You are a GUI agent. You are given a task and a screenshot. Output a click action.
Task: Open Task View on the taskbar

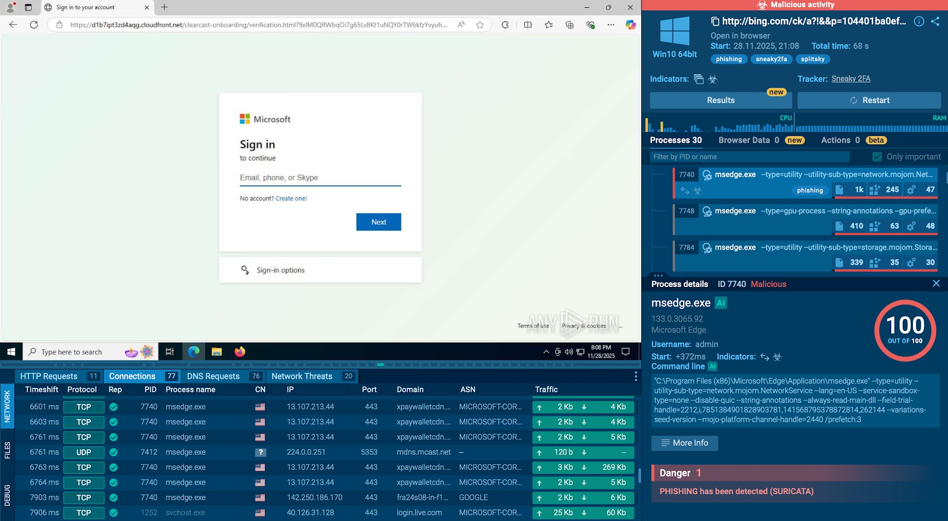(170, 352)
